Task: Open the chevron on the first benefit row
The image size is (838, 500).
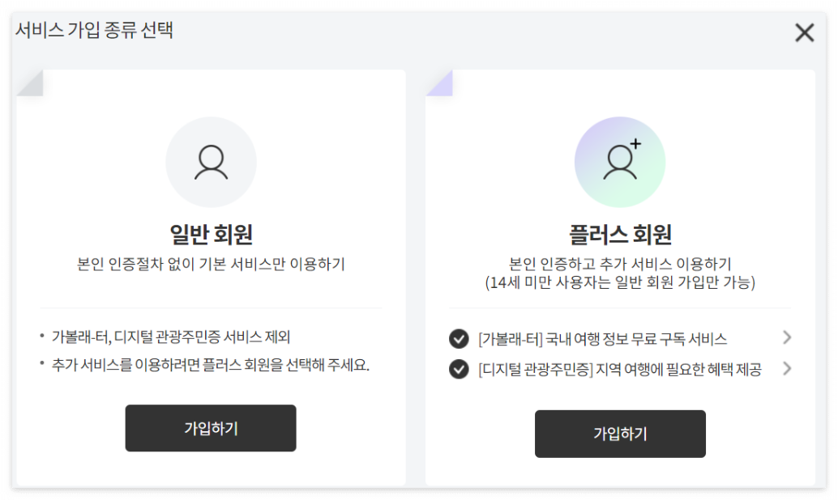Action: (x=787, y=338)
